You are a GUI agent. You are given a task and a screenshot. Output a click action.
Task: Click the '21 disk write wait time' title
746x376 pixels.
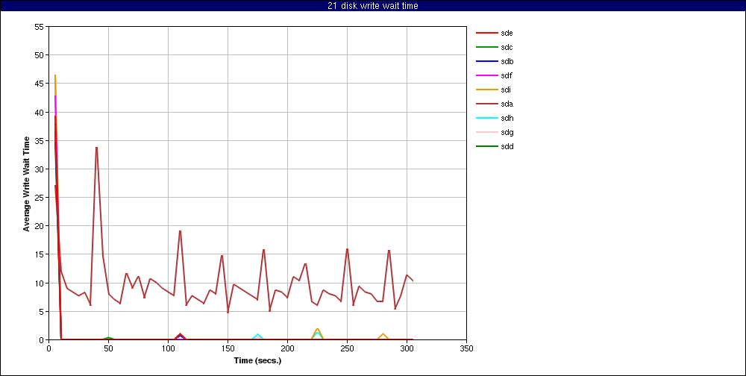click(372, 6)
